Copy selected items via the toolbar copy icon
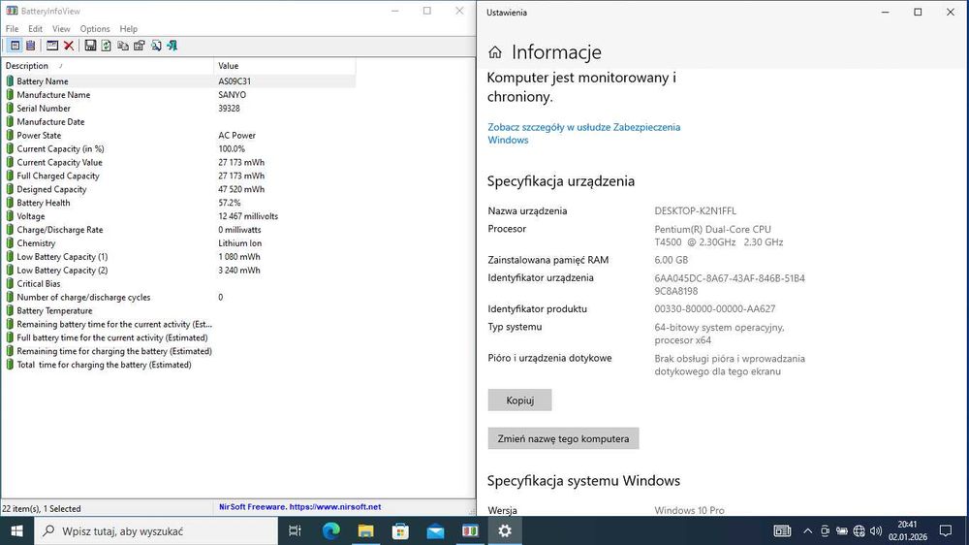The width and height of the screenshot is (969, 545). pyautogui.click(x=123, y=46)
